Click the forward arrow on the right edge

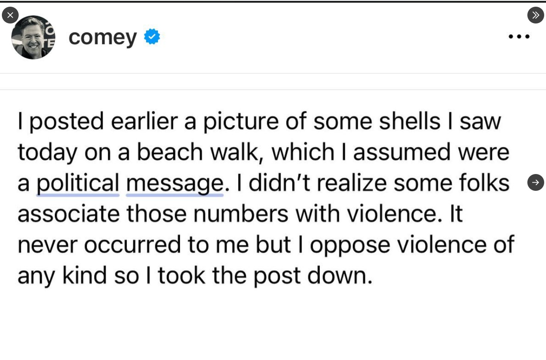(x=536, y=182)
